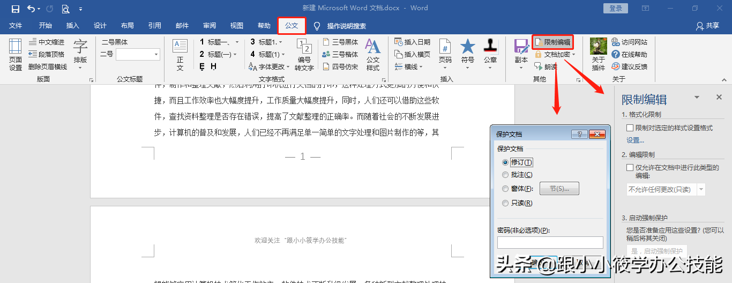This screenshot has width=732, height=283.
Task: Click the Save icon in quick access toolbar
Action: point(15,9)
